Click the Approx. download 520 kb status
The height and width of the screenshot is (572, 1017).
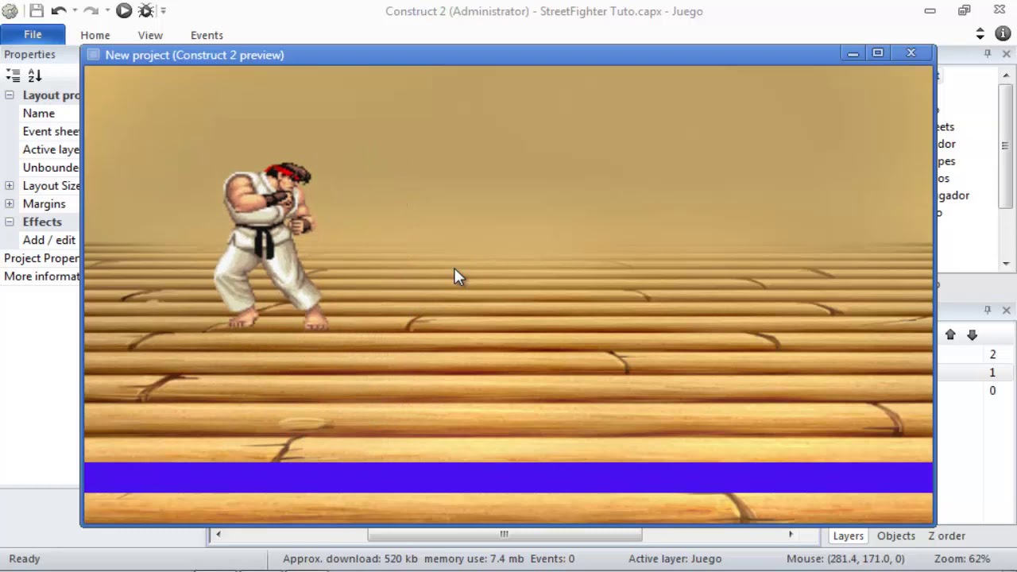tap(350, 559)
